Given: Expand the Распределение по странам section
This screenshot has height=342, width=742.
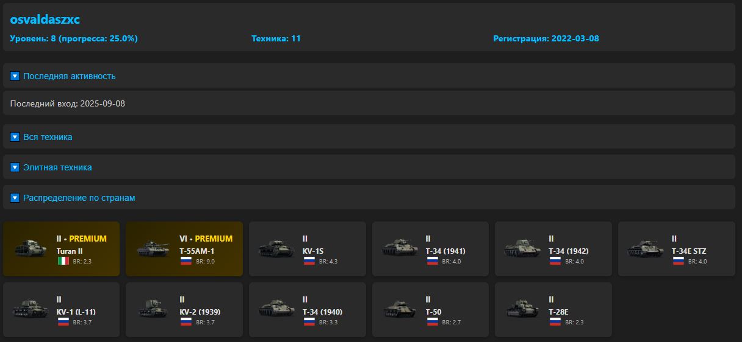Looking at the screenshot, I should coord(79,198).
